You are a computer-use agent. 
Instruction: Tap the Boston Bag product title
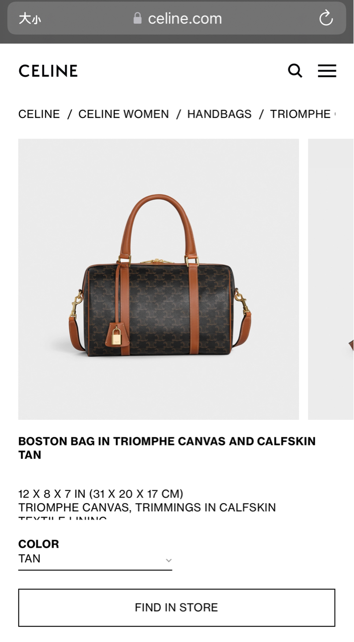click(x=167, y=448)
